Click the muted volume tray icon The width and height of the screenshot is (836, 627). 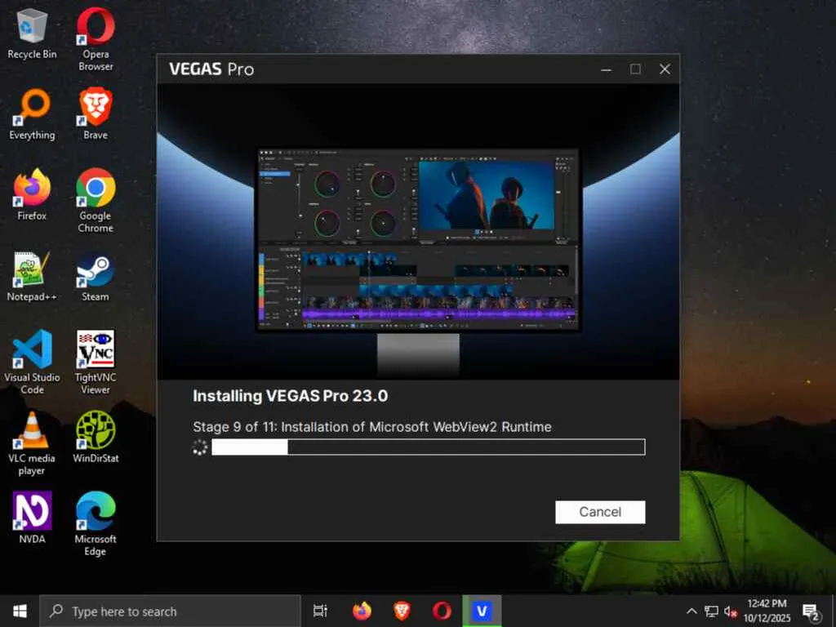[x=731, y=611]
